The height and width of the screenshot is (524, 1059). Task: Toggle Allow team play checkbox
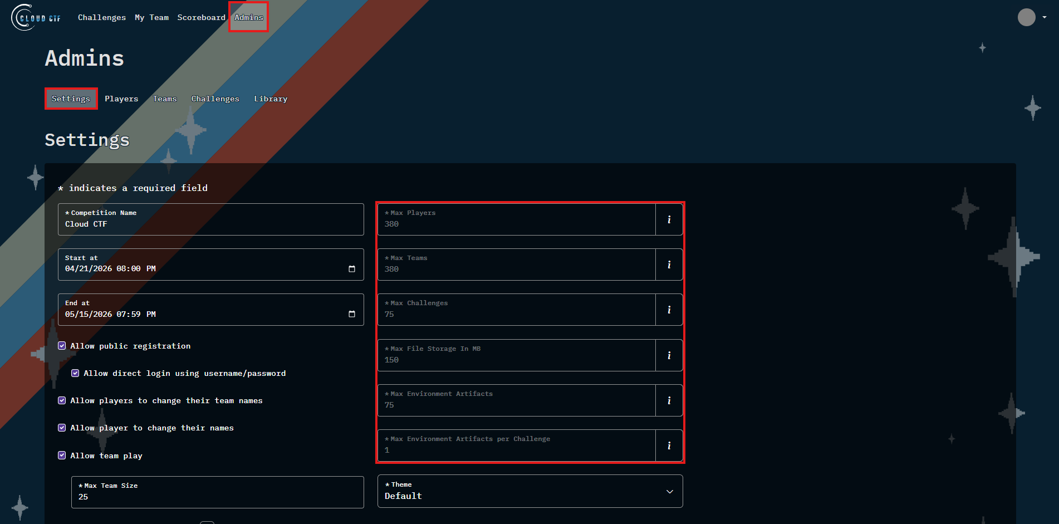pos(62,455)
